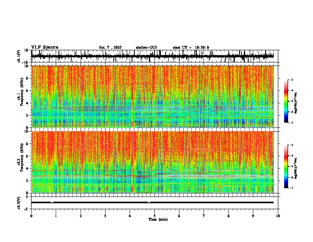This screenshot has height=242, width=313.
Task: Click the '5' tick on the Time axis
Action: [x=155, y=216]
